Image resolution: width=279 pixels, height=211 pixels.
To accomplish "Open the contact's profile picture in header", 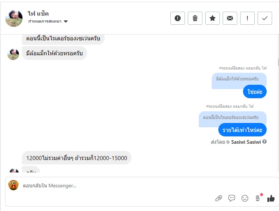I will tap(14, 18).
